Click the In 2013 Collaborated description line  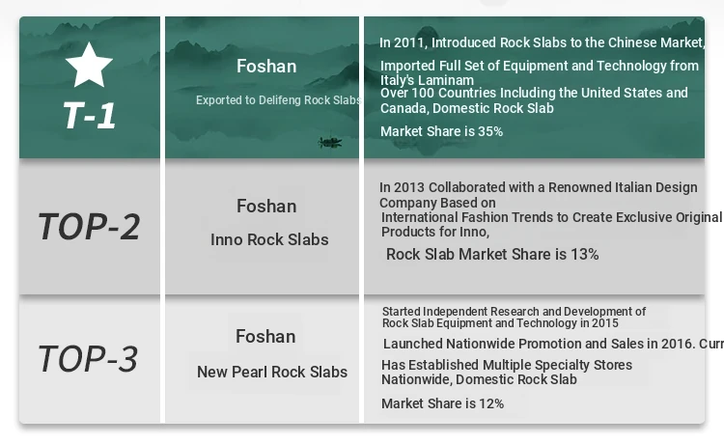point(538,195)
